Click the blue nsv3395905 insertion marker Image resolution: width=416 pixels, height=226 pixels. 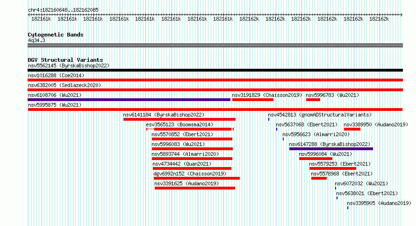(348, 208)
